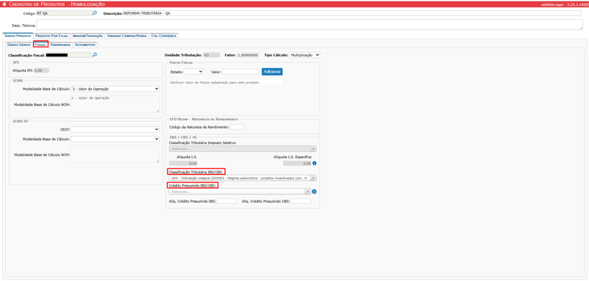Expand the ICMS Modalidade Base de Cálculo dropdown

coord(115,89)
